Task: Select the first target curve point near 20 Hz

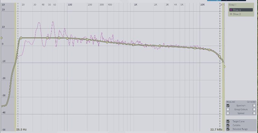Action: point(21,38)
